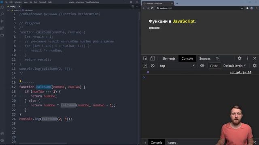Open a new Chrome tab
Screen dimensions: 259x145
pyautogui.click(x=177, y=3)
